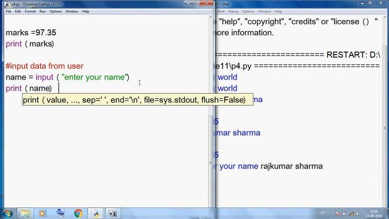The height and width of the screenshot is (219, 389).
Task: Maximize the Python Shell window
Action: coord(370,3)
